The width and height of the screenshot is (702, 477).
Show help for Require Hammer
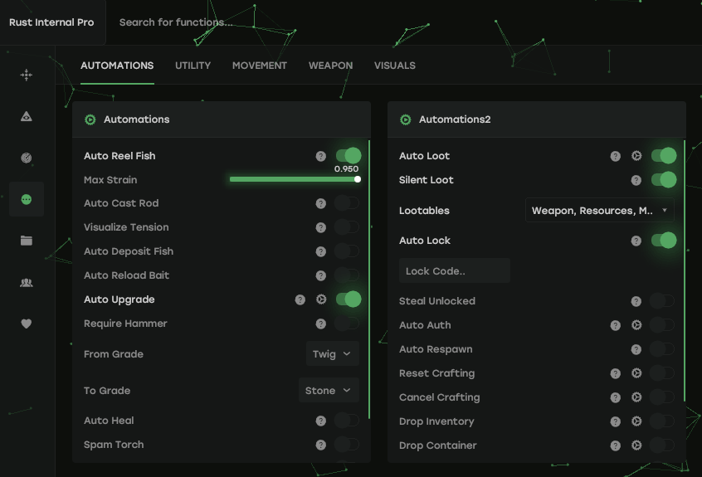[321, 324]
